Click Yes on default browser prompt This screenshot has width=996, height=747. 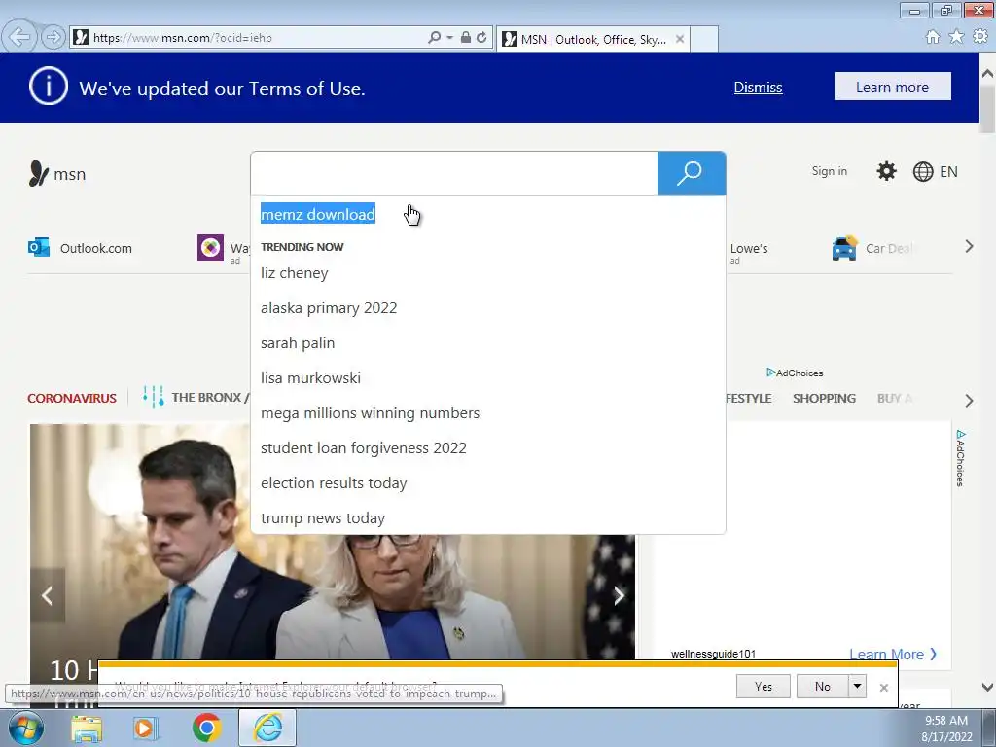(764, 686)
